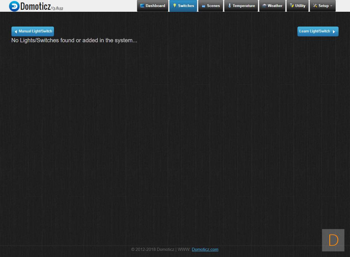Click the right arrow on Learn Light/Switch
350x257 pixels.
[334, 32]
